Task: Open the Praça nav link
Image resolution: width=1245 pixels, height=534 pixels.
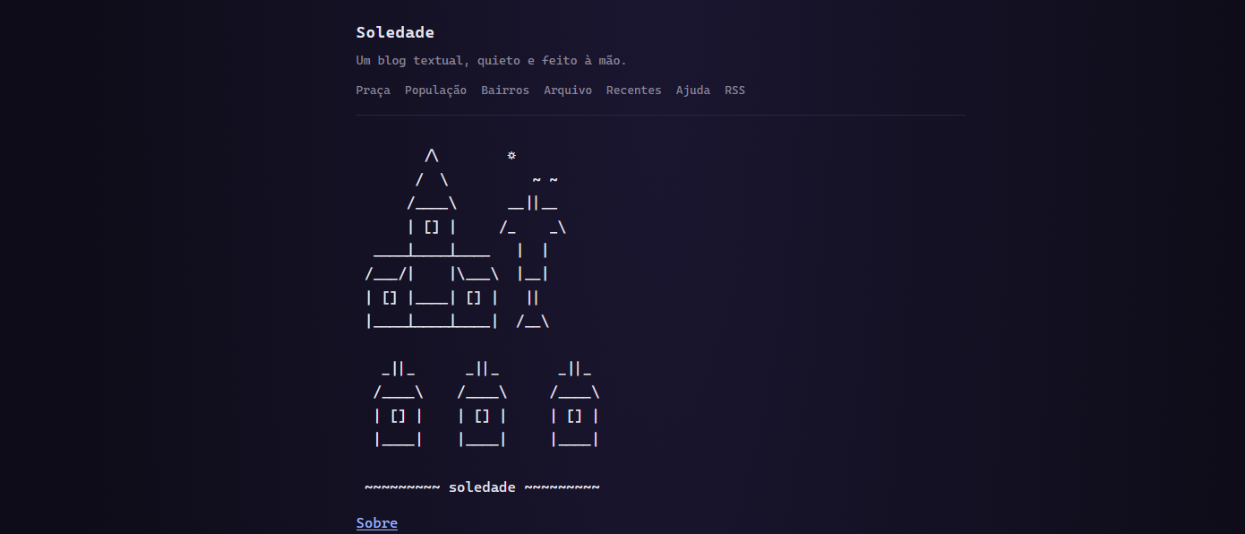Action: (x=373, y=90)
